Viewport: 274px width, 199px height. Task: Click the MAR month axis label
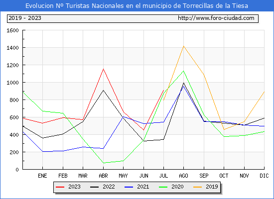coord(83,176)
